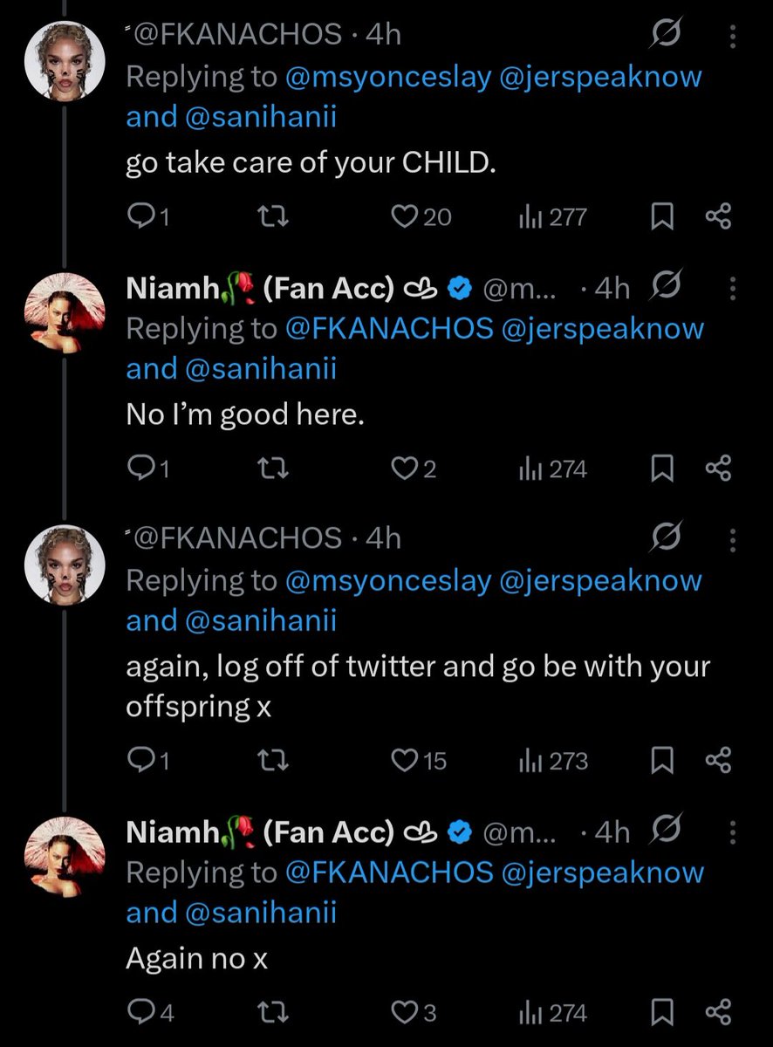
Task: Like the "go take care of your CHILD" tweet
Action: pyautogui.click(x=403, y=217)
